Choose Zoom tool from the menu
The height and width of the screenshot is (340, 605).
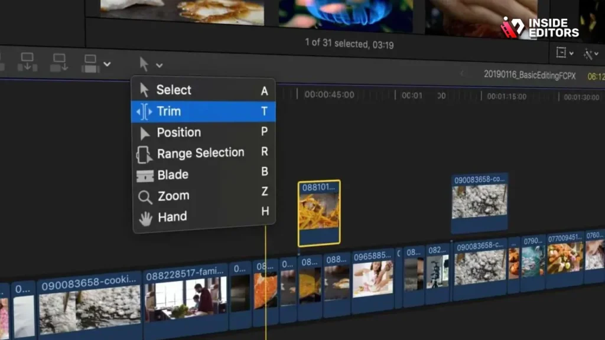coord(204,195)
